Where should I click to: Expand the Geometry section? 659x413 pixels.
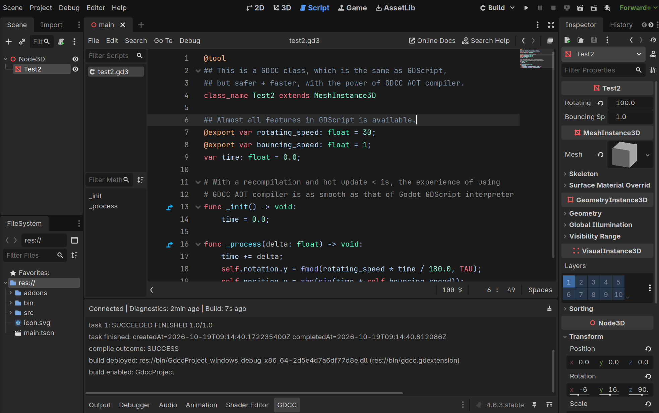[x=585, y=213]
